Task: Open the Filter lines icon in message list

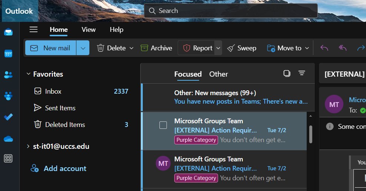Action: coord(302,73)
